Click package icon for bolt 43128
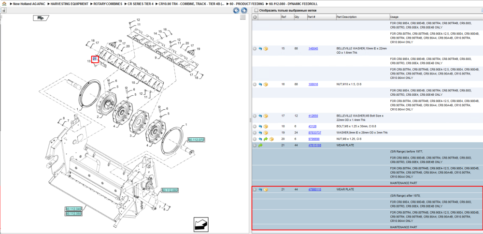This screenshot has width=483, height=234. tap(266, 126)
